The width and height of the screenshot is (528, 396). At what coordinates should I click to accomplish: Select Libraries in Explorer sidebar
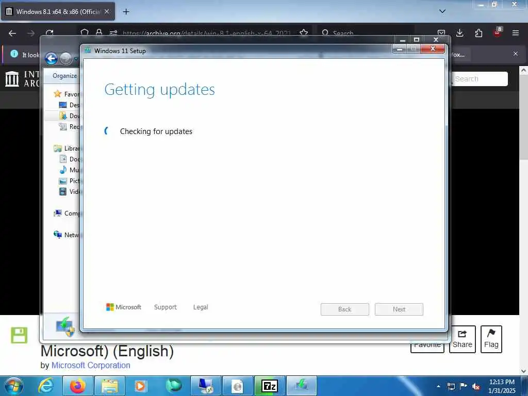click(58, 148)
